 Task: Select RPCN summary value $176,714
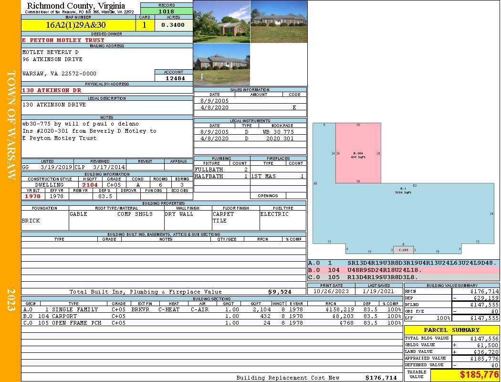[484, 292]
